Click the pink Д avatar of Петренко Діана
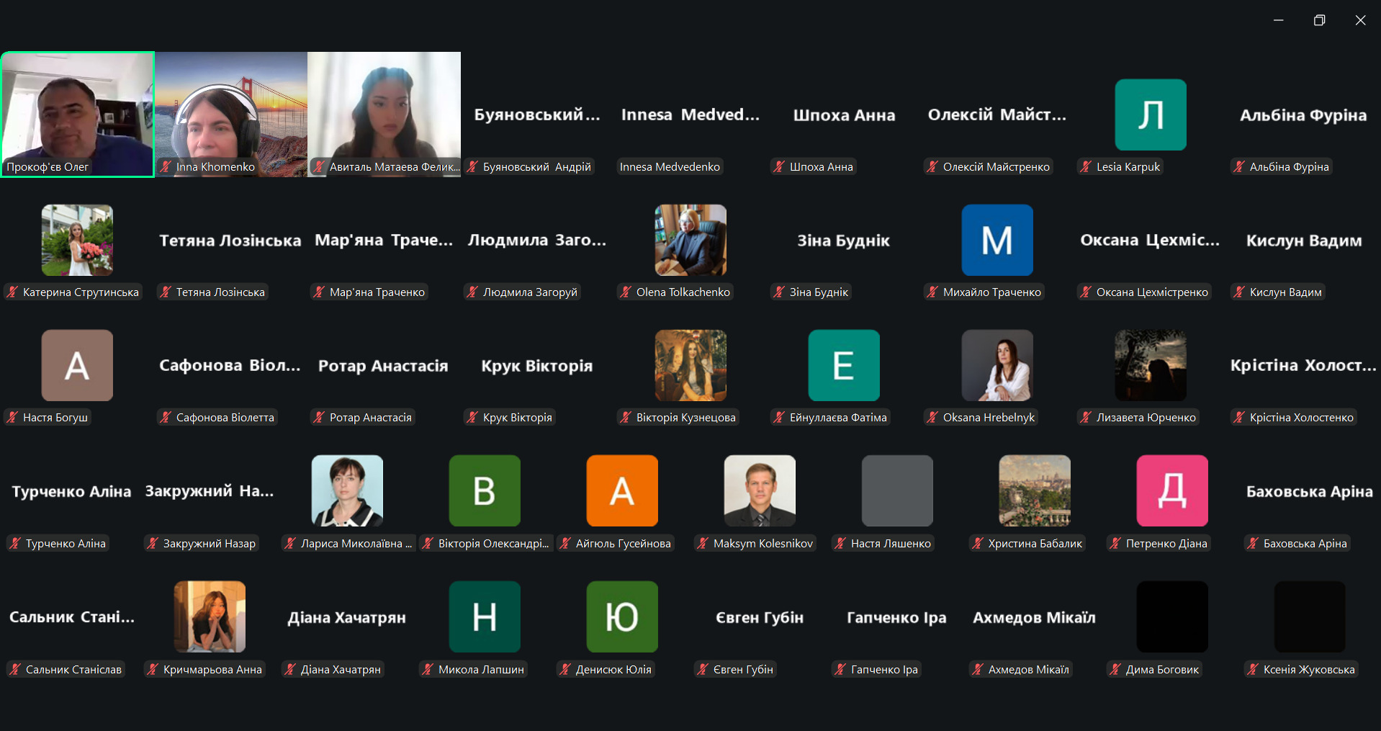Screen dimensions: 1381x731 pyautogui.click(x=1172, y=490)
